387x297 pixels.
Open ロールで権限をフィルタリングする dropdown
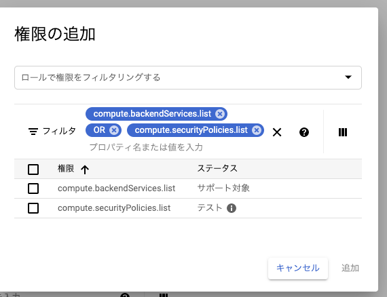click(188, 77)
